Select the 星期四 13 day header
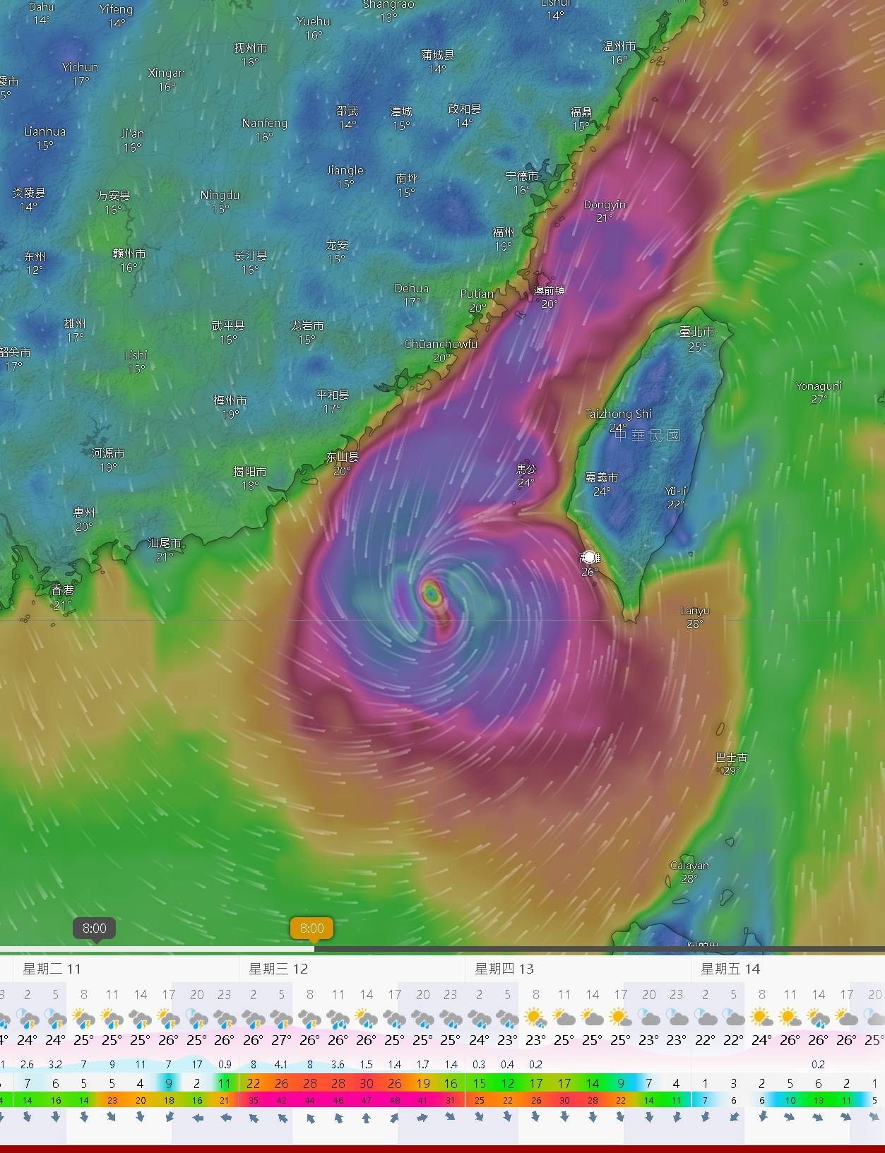This screenshot has height=1153, width=885. [x=504, y=969]
